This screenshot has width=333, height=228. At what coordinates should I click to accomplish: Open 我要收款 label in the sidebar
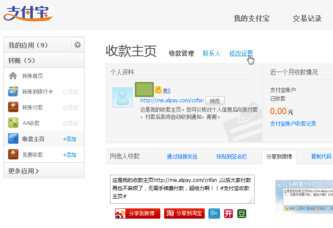pyautogui.click(x=32, y=155)
